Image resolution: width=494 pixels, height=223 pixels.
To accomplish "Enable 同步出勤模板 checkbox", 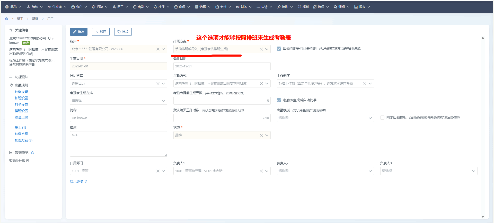I will [x=382, y=118].
